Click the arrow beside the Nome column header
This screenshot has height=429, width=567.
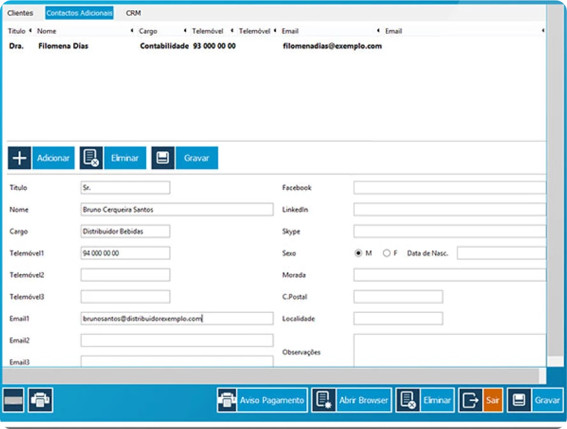[x=132, y=31]
